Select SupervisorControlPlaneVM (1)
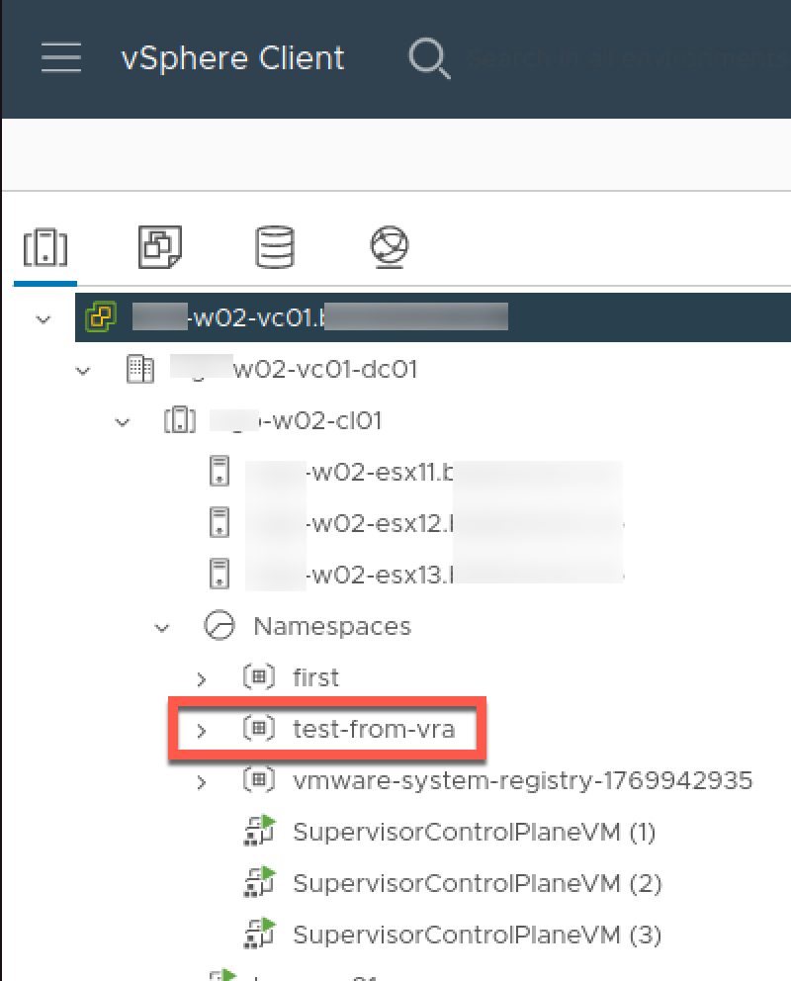Viewport: 791px width, 981px height. click(x=474, y=832)
